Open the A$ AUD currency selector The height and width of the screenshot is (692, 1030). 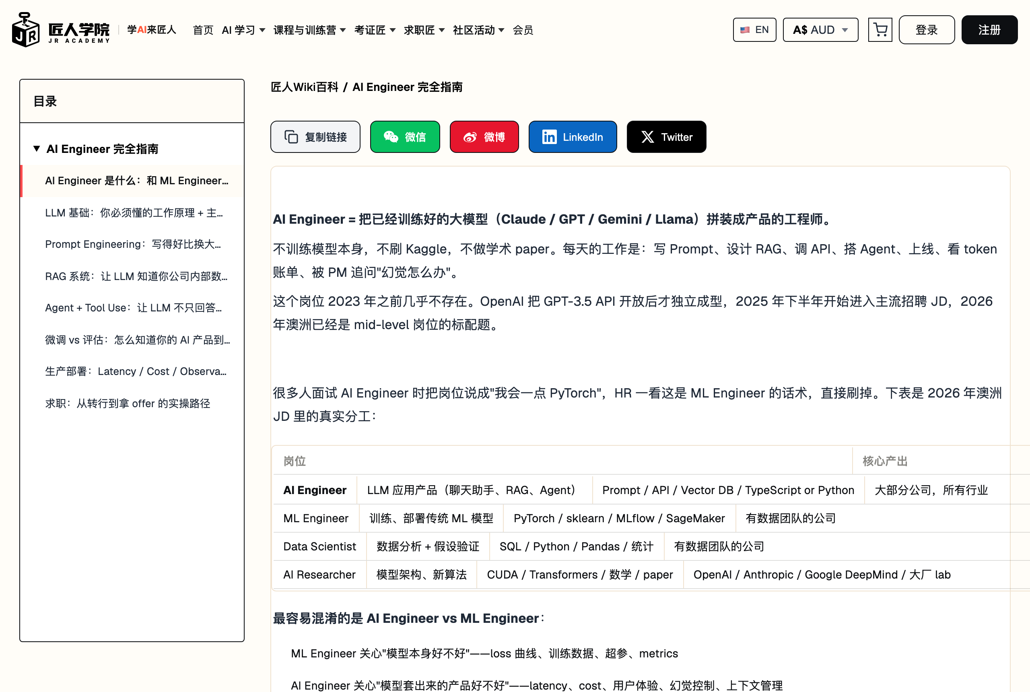820,29
